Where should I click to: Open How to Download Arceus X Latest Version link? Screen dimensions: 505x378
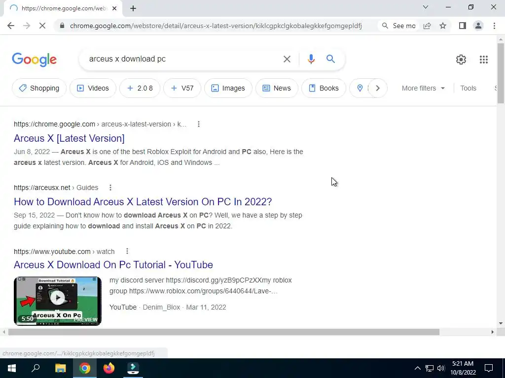[x=143, y=201]
